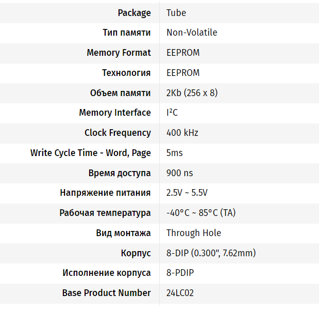
Task: Select the I²C interface value
Action: (x=172, y=113)
